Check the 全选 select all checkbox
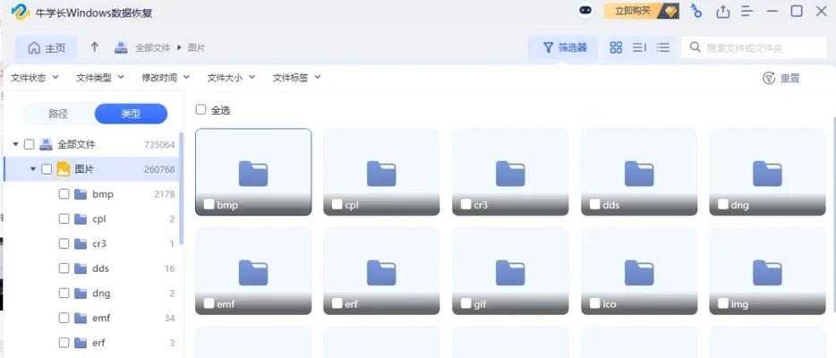Image resolution: width=836 pixels, height=358 pixels. tap(201, 110)
